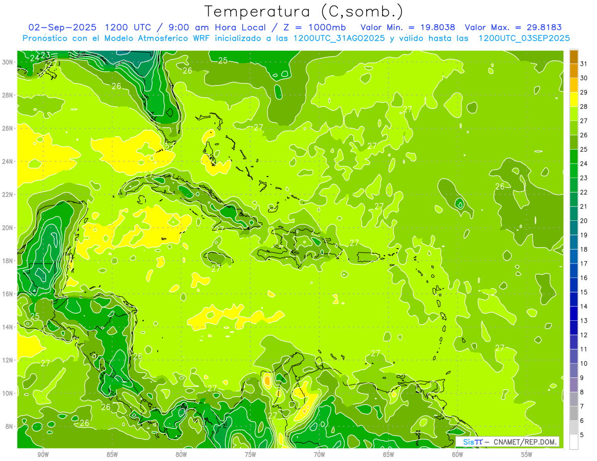Pick the white legend swatch below 5
This screenshot has height=461, width=597.
point(574,442)
